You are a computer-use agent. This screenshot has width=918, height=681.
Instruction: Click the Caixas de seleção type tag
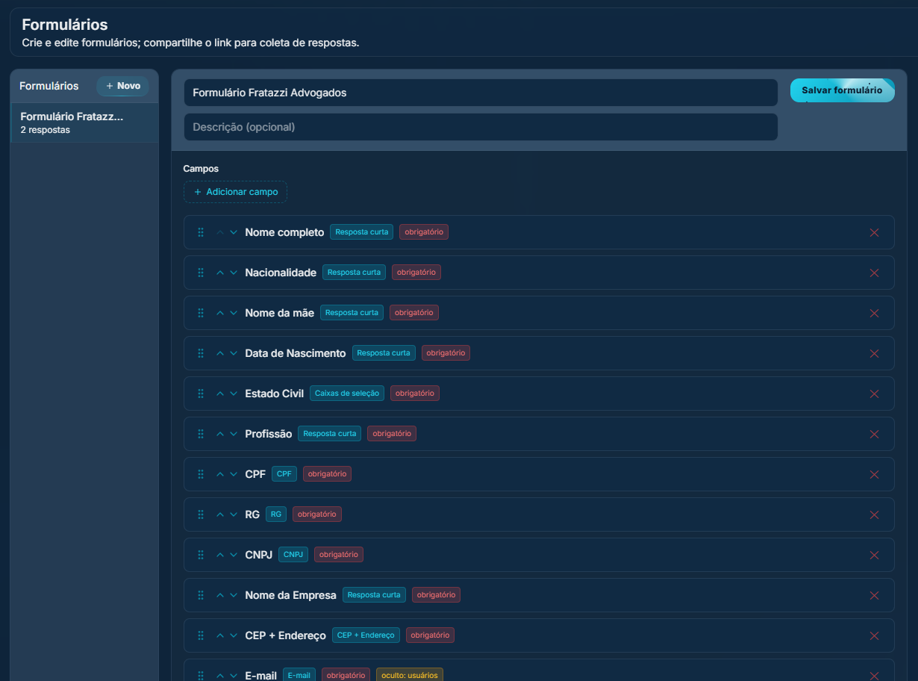coord(347,393)
